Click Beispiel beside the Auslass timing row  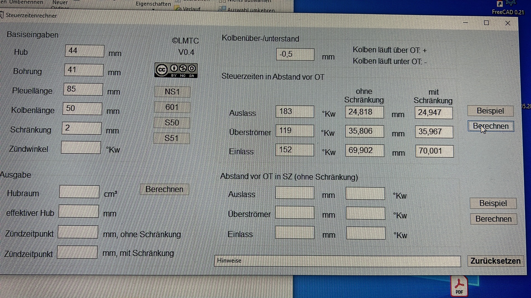[x=490, y=111]
